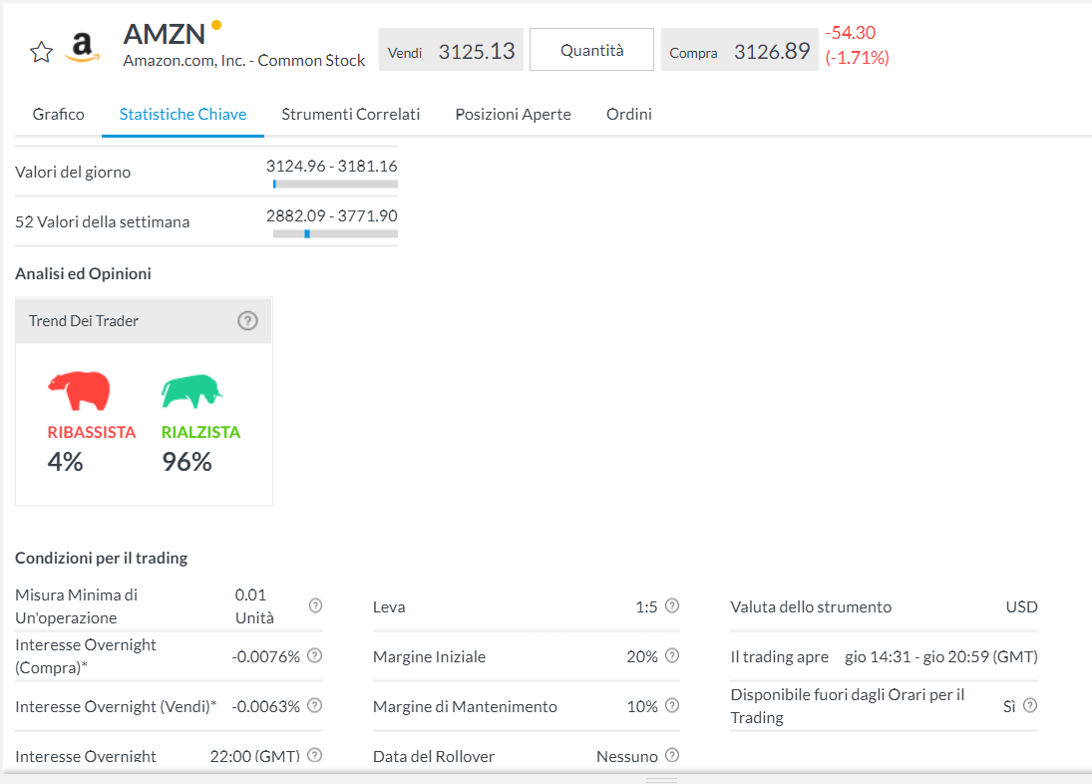
Task: Open the Strumenti Correlati tab
Action: pos(350,114)
